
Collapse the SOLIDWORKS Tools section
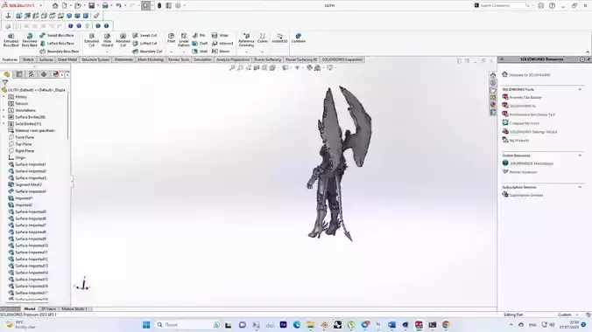pos(580,89)
